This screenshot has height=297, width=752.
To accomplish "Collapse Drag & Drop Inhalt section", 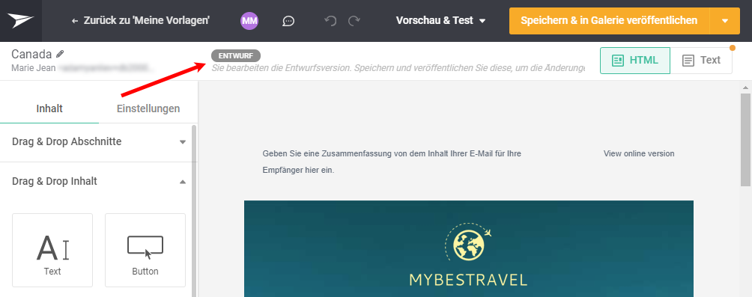I will (x=98, y=182).
